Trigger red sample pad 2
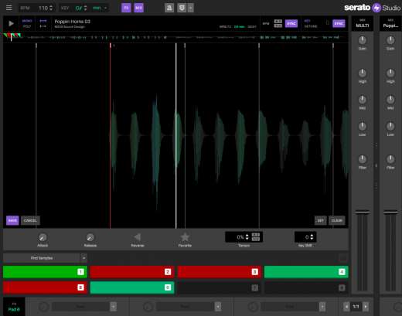402x316 pixels. coord(132,272)
